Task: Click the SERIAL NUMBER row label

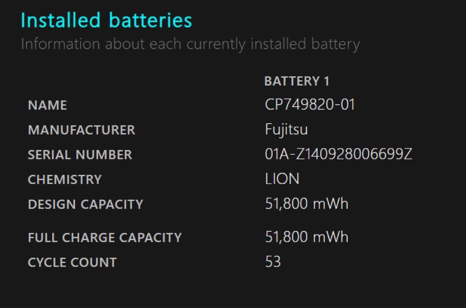Action: (80, 155)
